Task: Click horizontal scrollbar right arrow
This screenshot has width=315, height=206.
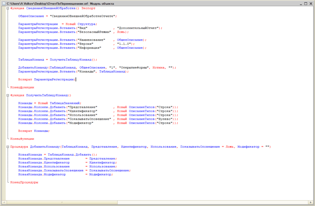Action: (311, 202)
